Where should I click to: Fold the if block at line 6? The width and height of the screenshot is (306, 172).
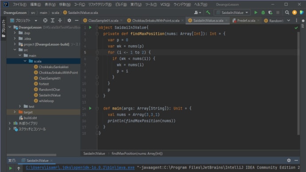tap(97, 59)
